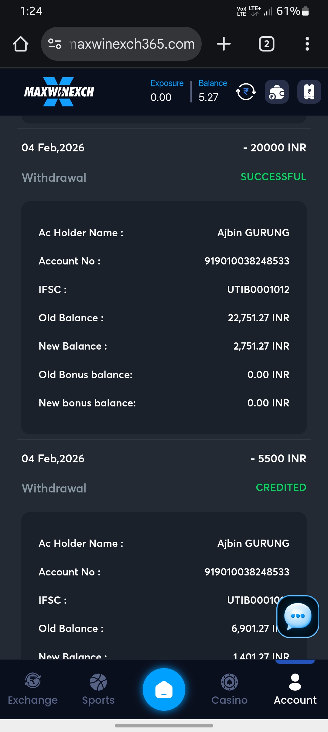
Task: Open the browser three-dot menu
Action: tap(307, 44)
